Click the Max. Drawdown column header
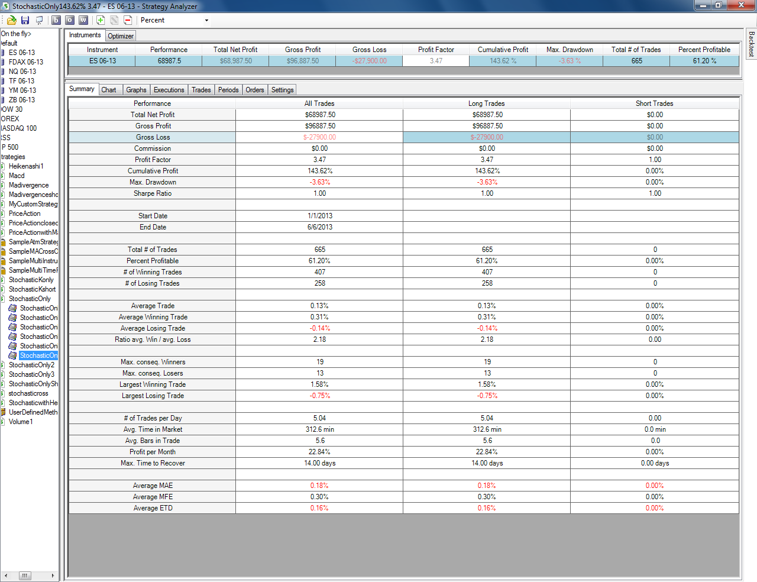Image resolution: width=757 pixels, height=582 pixels. tap(570, 50)
